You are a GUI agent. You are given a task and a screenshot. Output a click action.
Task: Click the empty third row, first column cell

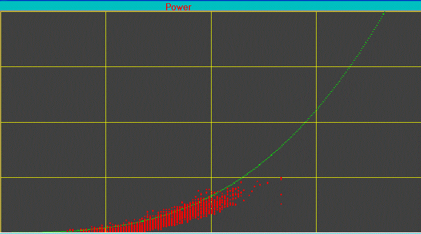53,150
